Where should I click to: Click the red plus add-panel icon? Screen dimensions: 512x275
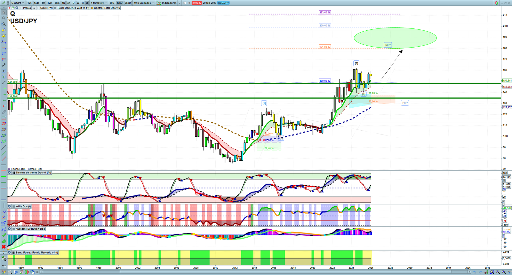(9, 8)
